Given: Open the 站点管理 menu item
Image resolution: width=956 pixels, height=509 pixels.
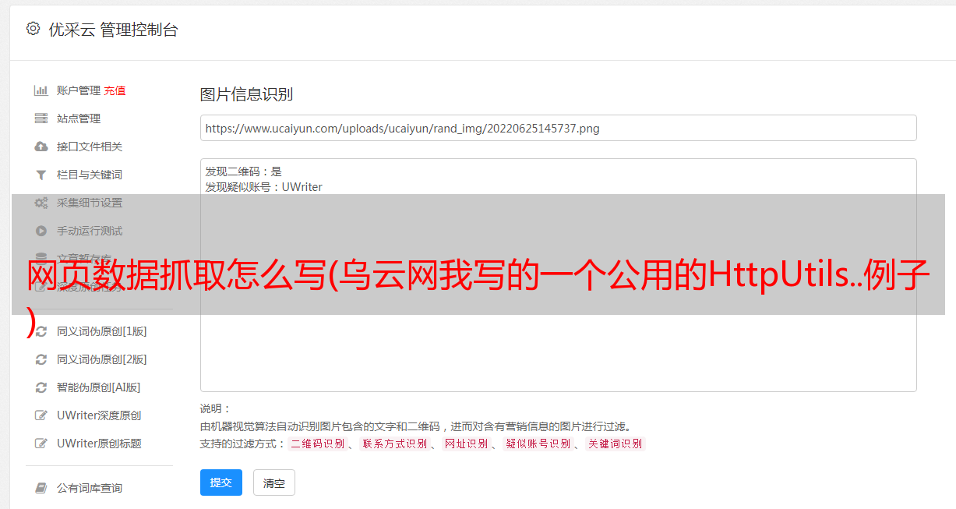Looking at the screenshot, I should click(78, 118).
